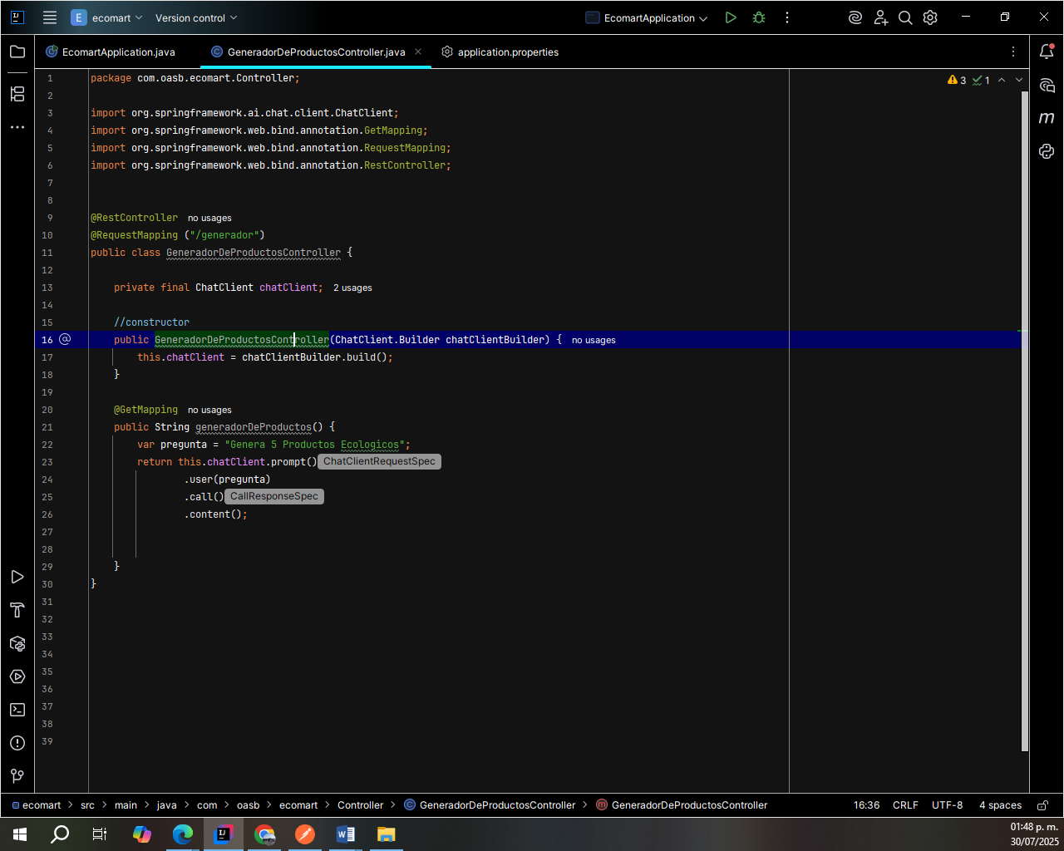Screen dimensions: 1064x851
Task: Open the Problems tool window icon
Action: pyautogui.click(x=17, y=743)
